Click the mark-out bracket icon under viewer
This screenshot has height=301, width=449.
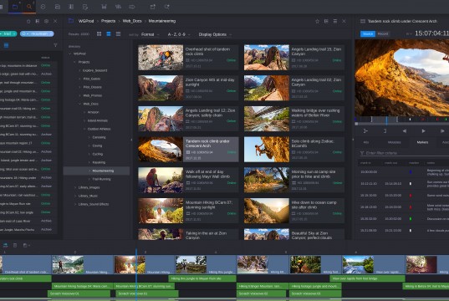(x=385, y=131)
